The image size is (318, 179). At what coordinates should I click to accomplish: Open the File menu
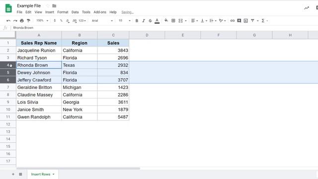19,12
